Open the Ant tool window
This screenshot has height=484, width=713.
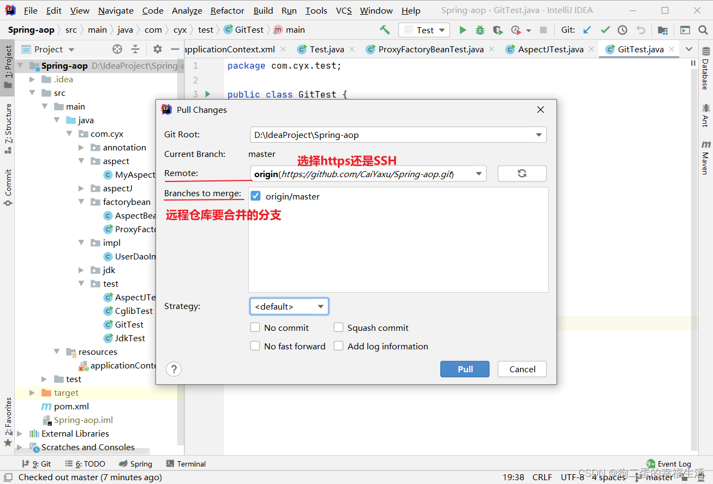(705, 115)
